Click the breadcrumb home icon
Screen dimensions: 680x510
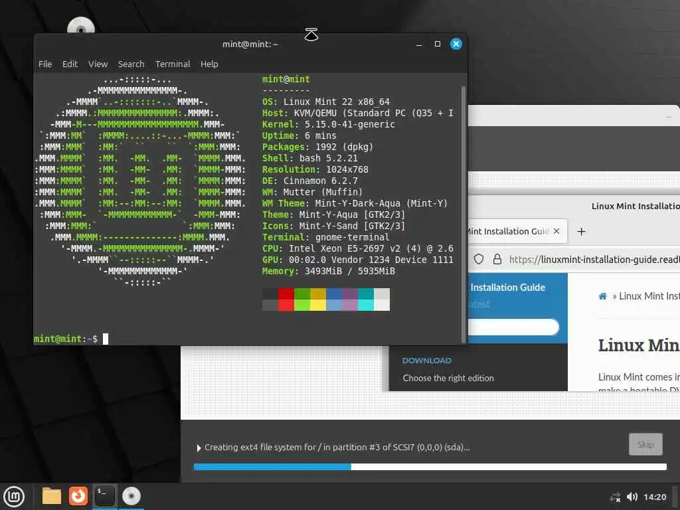pyautogui.click(x=603, y=296)
